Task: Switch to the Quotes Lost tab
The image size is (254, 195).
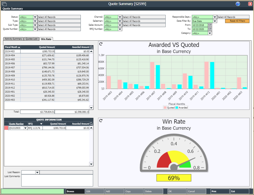Action: [x=31, y=39]
